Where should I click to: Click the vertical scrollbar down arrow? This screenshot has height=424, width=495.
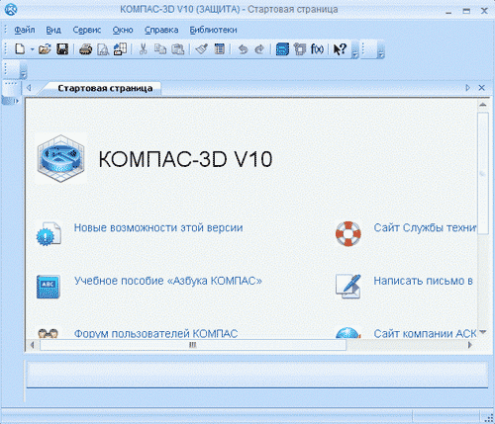[483, 332]
